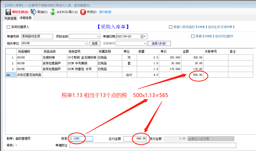Open the 单据日期 calendar picker icon
256x151 pixels.
coord(142,36)
